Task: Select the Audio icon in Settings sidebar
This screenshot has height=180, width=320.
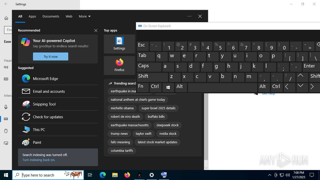Action: [x=6, y=67]
